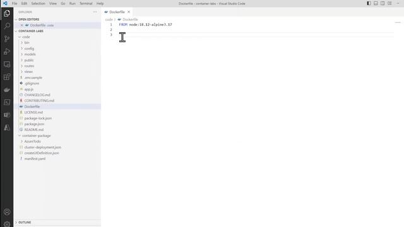Open the terminal-prompt icon view in activity bar
Image resolution: width=404 pixels, height=227 pixels.
pos(7,102)
